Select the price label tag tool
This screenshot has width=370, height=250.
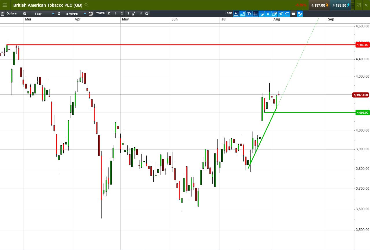click(x=287, y=14)
